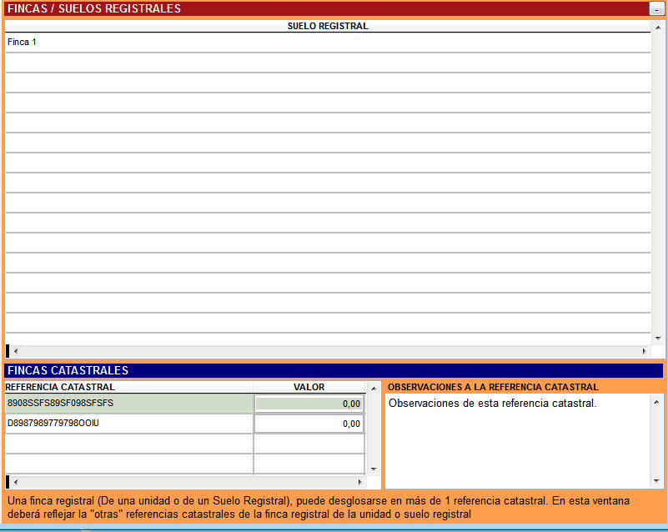Select reference D898798977979800IU row
668x532 pixels.
click(x=129, y=424)
